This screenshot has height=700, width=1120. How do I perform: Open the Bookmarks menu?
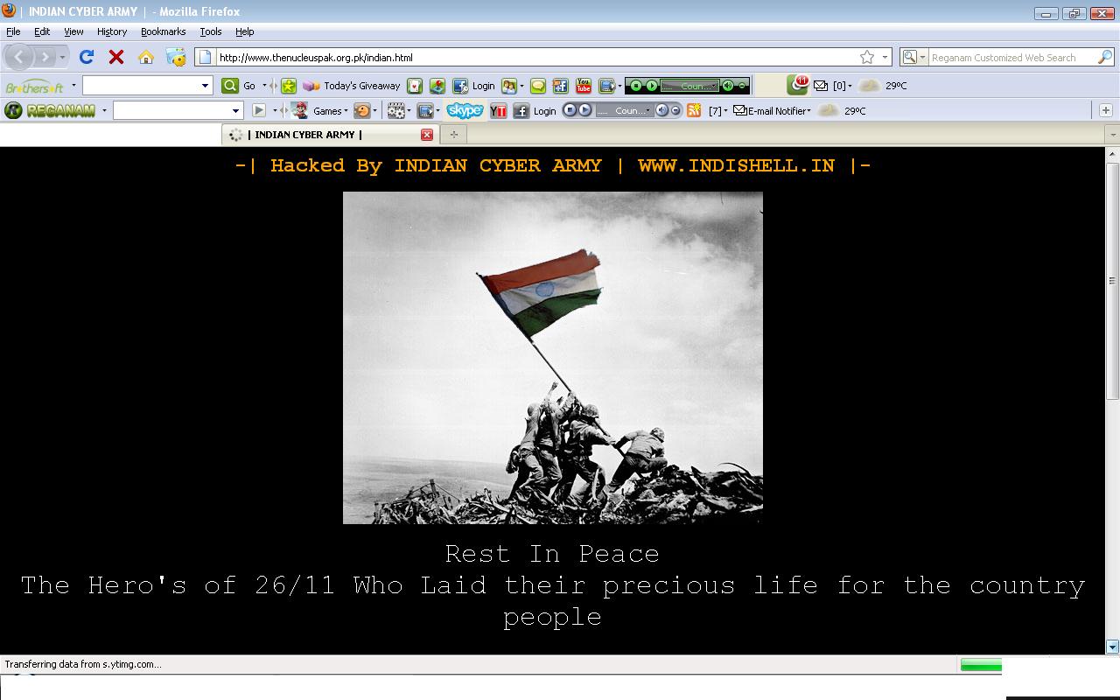point(163,31)
